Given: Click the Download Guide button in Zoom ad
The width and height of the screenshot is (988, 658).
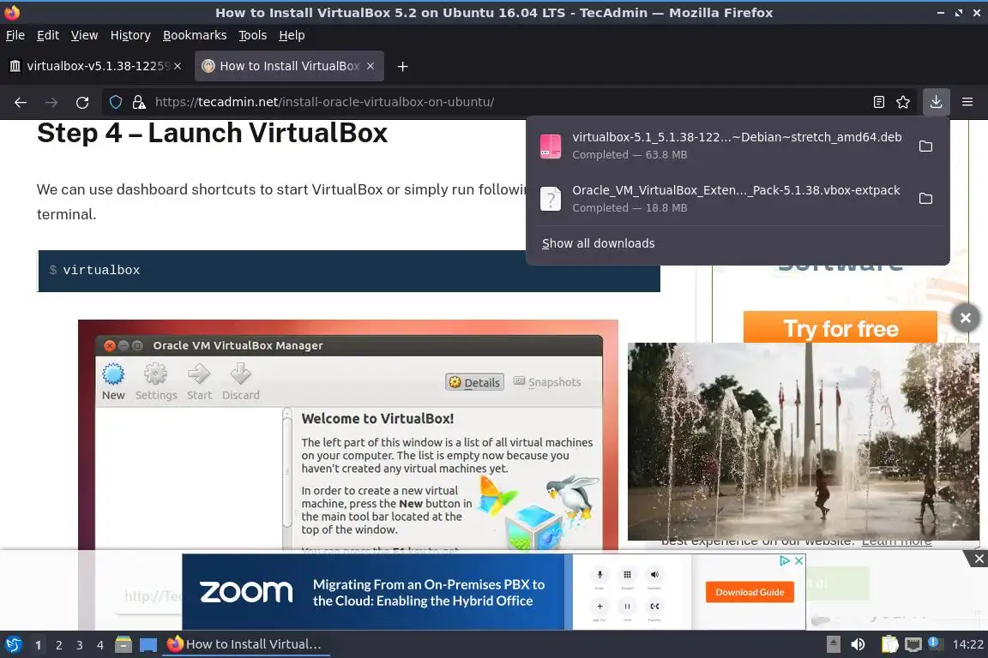Looking at the screenshot, I should click(750, 592).
